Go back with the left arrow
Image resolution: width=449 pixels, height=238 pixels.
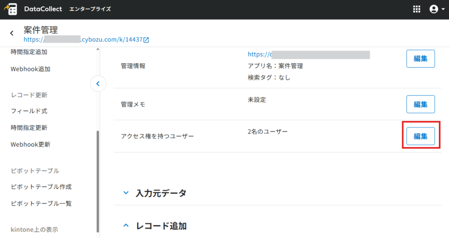click(x=12, y=33)
